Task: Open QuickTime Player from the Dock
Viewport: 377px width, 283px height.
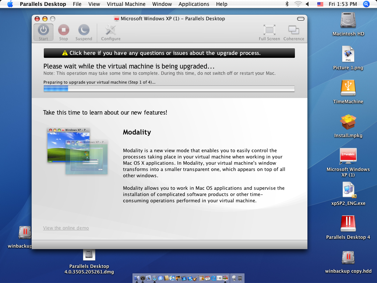Action: click(214, 278)
